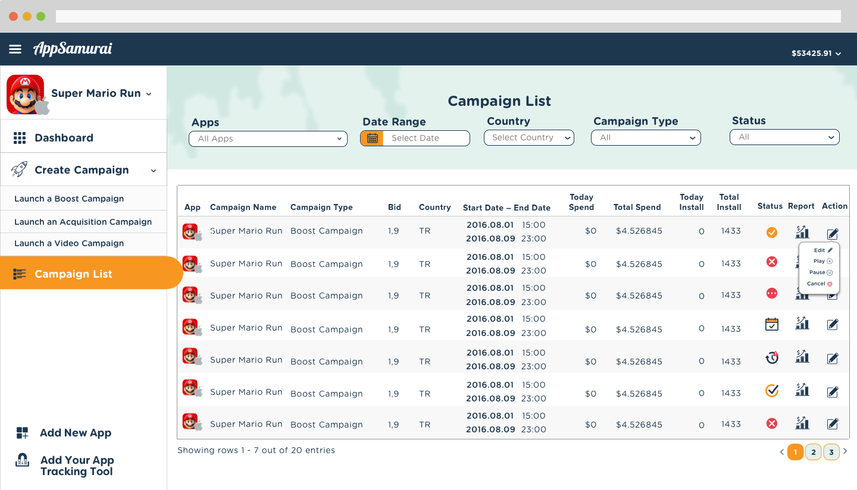Click the Start Date – End Date column header
Viewport: 857px width, 490px height.
point(506,208)
